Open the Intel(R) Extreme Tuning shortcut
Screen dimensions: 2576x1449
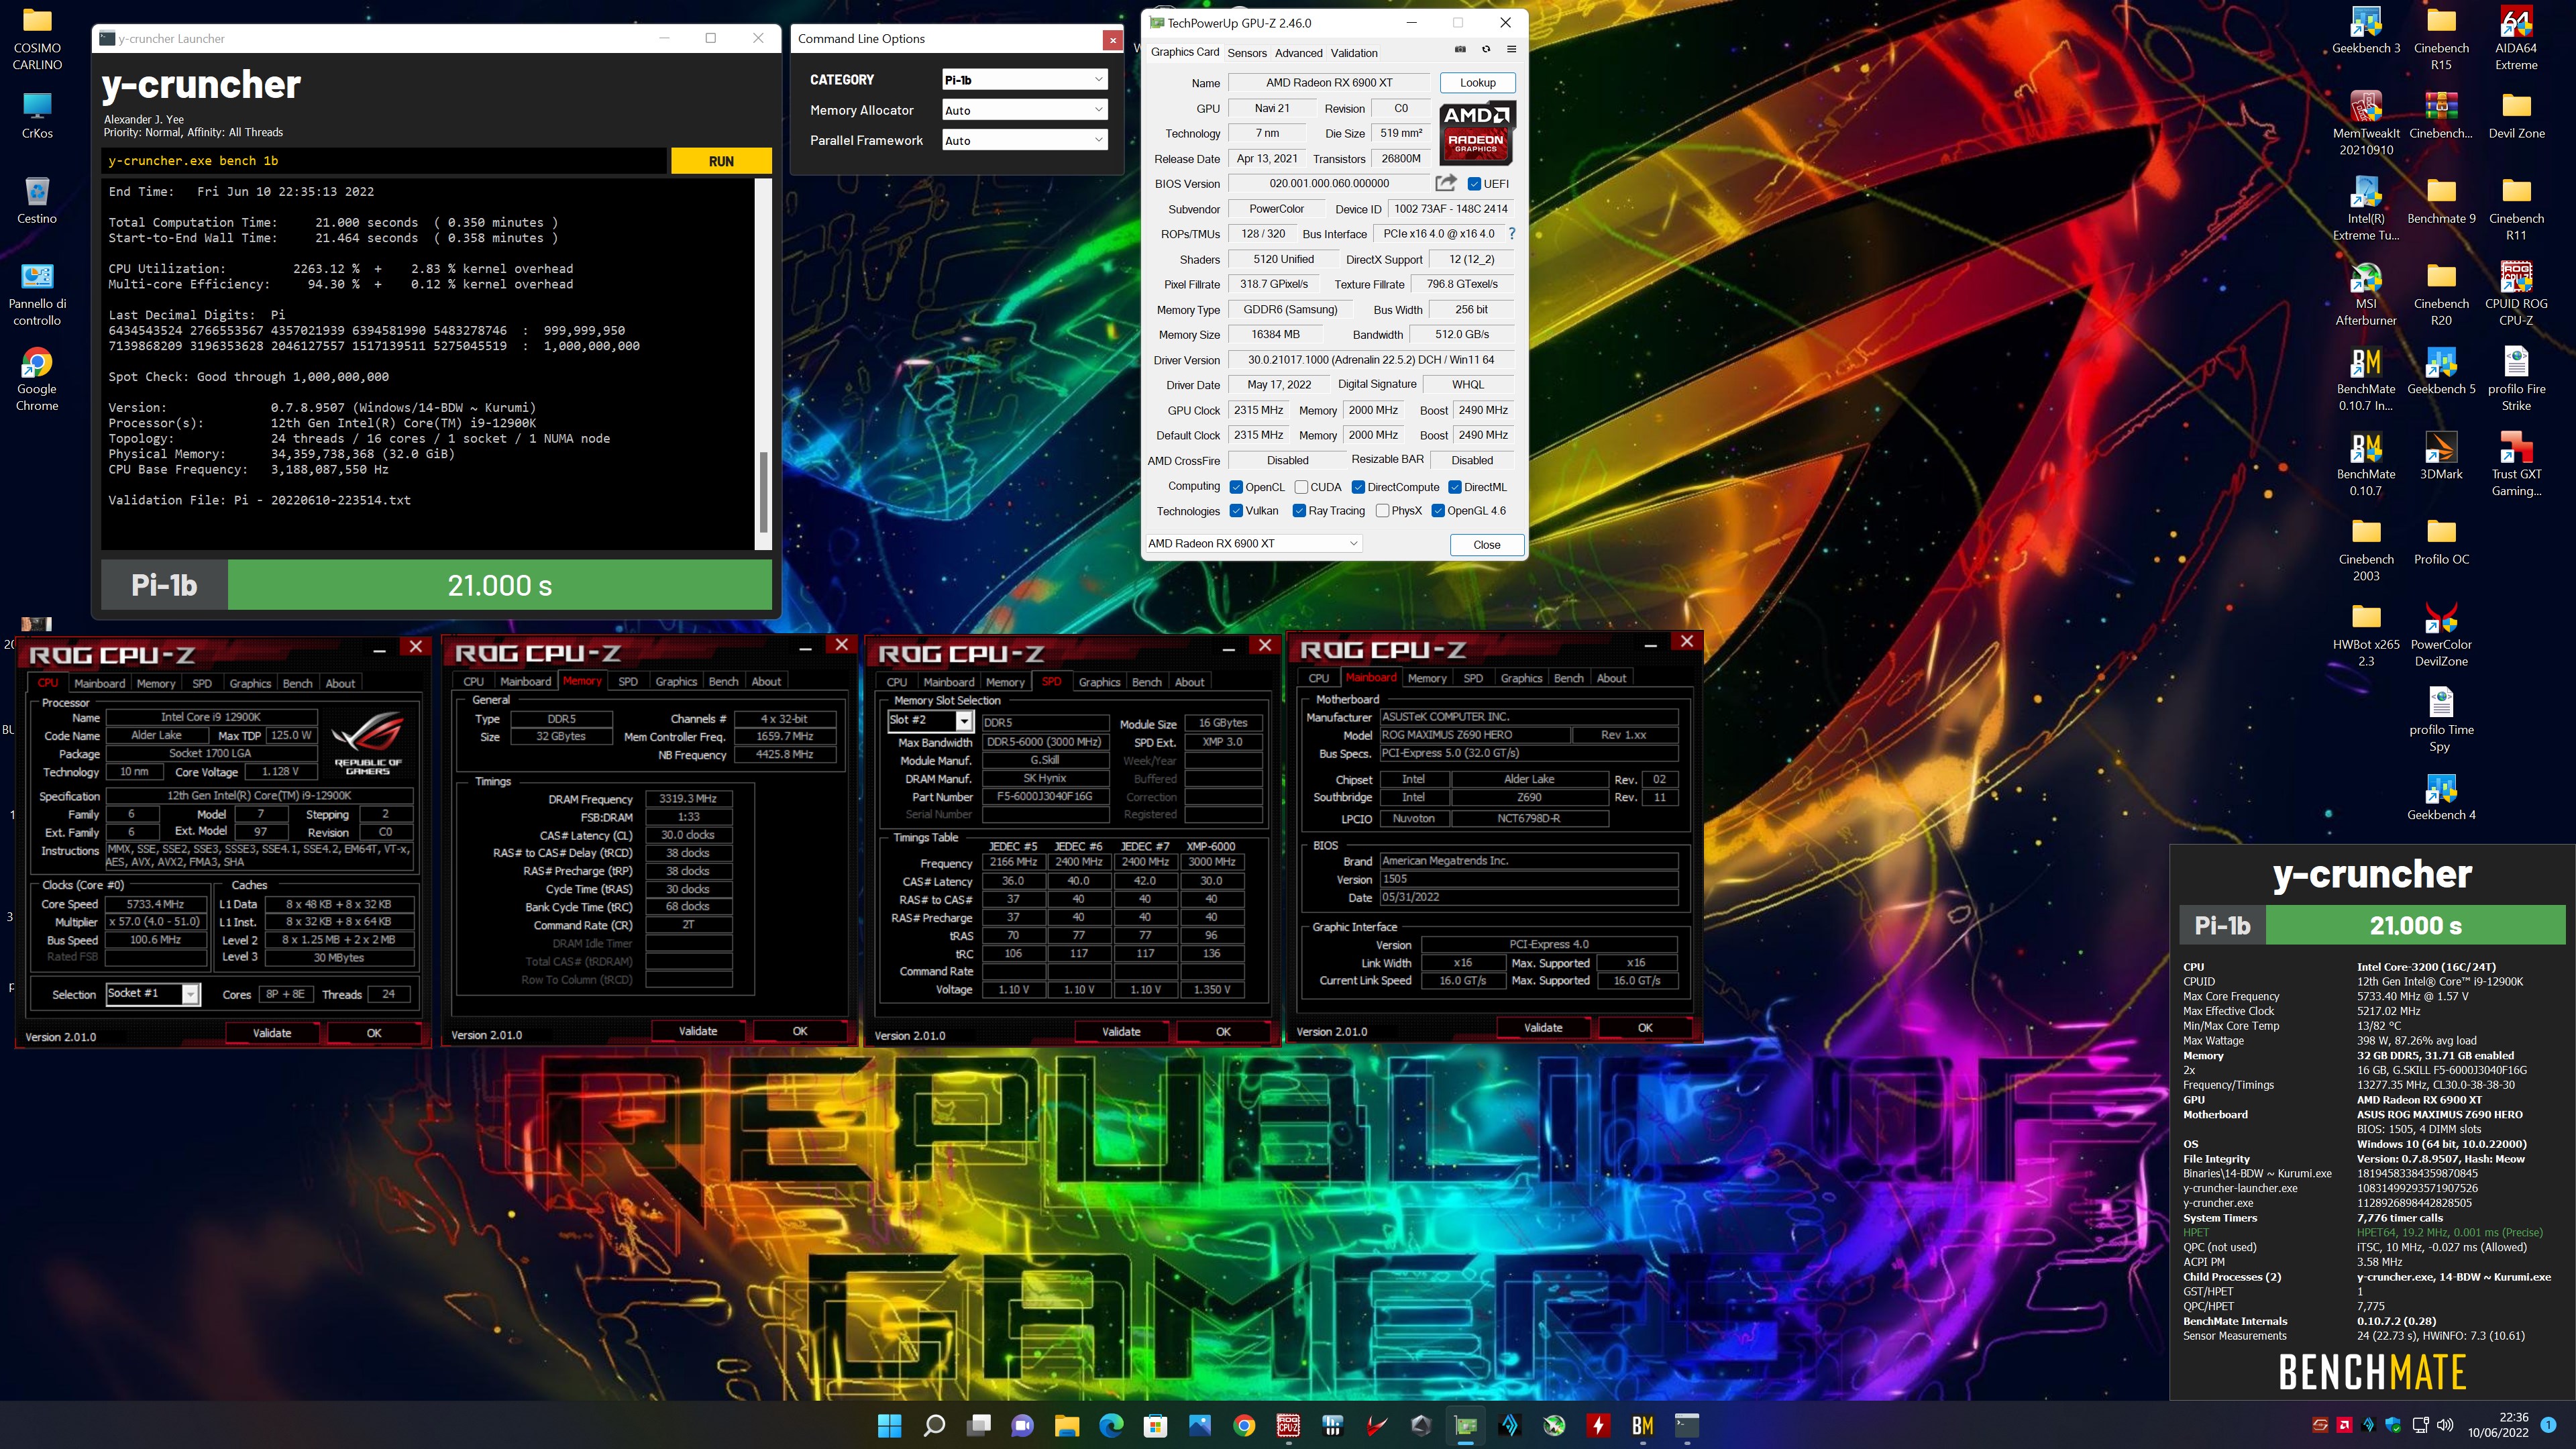coord(2366,208)
